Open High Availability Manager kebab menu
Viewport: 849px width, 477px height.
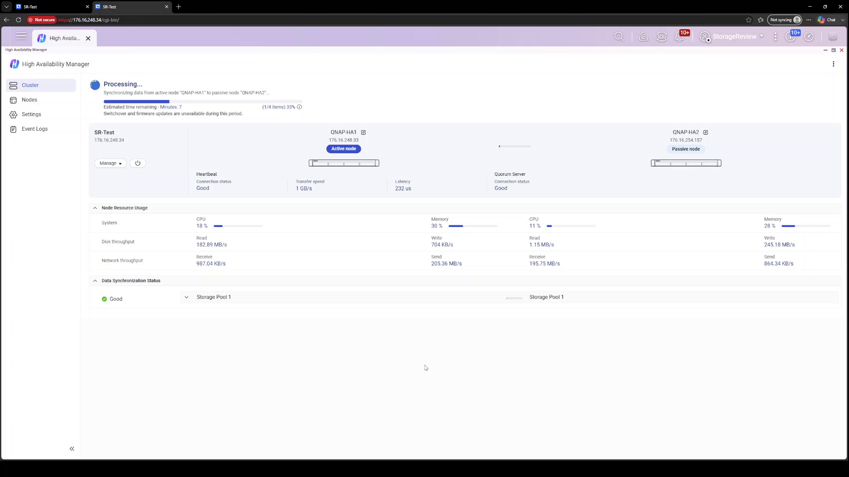tap(834, 64)
